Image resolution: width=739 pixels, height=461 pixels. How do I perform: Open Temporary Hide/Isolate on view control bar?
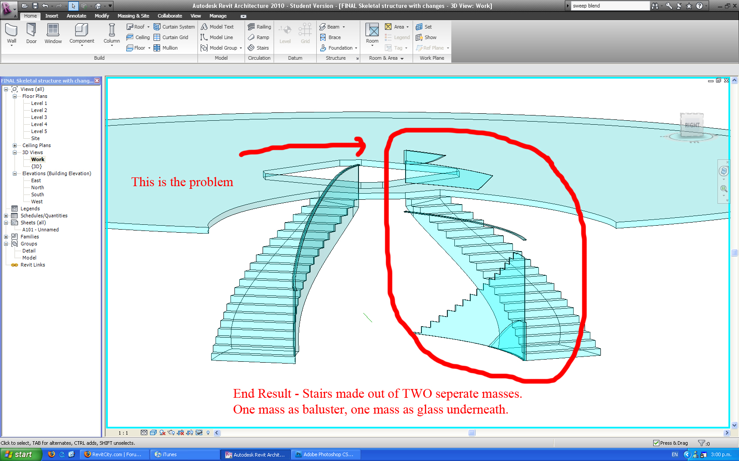tap(199, 432)
